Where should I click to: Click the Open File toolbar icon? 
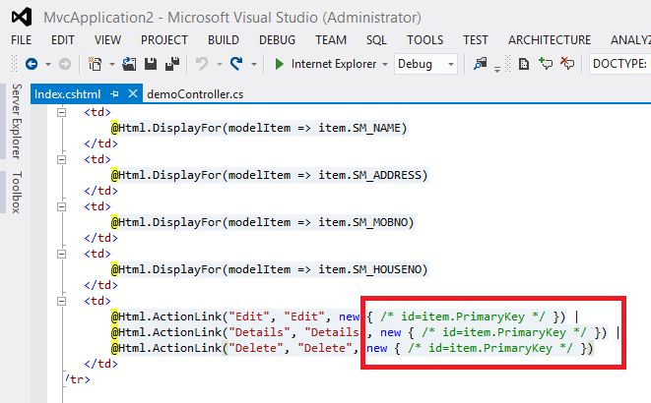(129, 64)
